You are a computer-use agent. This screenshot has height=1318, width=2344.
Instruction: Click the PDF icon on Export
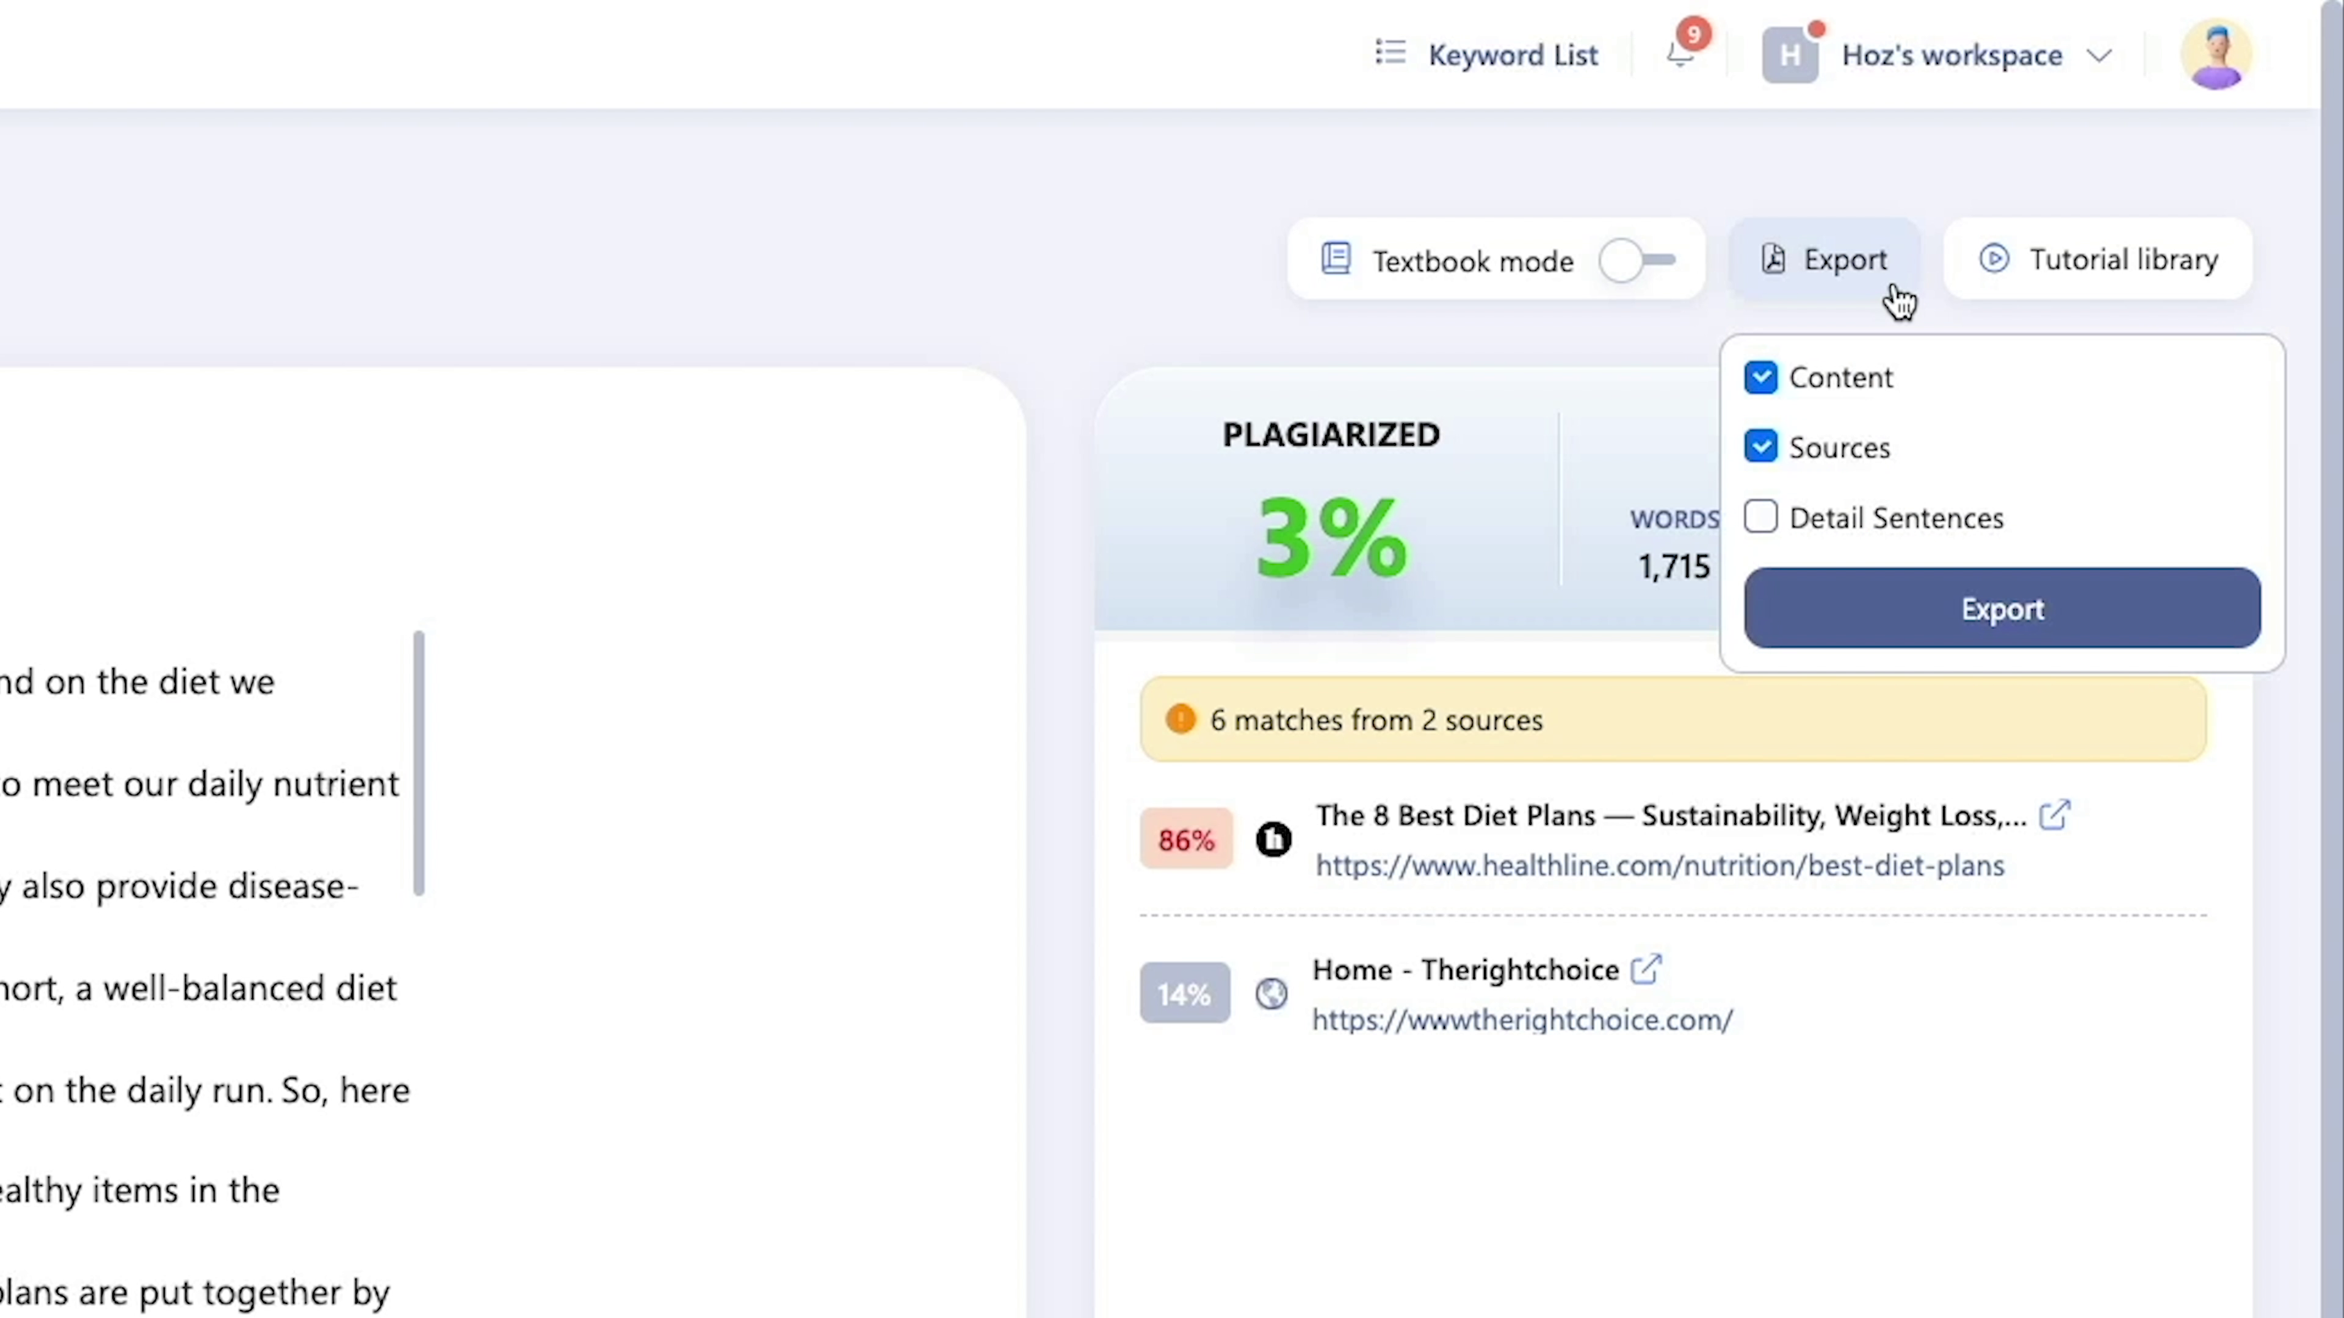pos(1773,259)
